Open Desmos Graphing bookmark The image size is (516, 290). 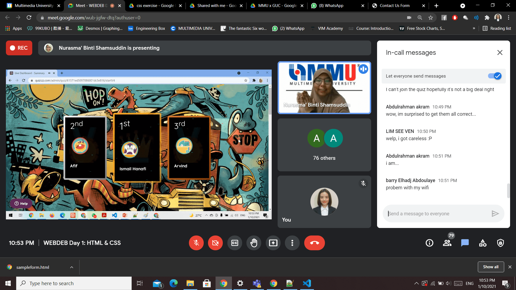[100, 28]
